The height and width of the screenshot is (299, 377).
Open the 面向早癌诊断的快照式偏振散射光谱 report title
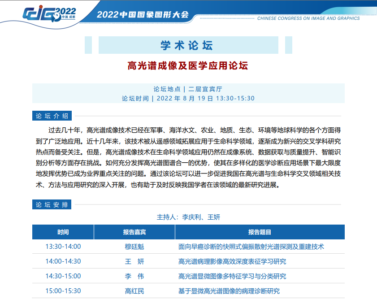251,247
